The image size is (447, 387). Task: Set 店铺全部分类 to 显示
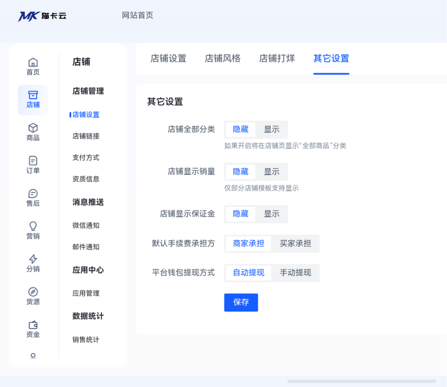[x=272, y=129]
